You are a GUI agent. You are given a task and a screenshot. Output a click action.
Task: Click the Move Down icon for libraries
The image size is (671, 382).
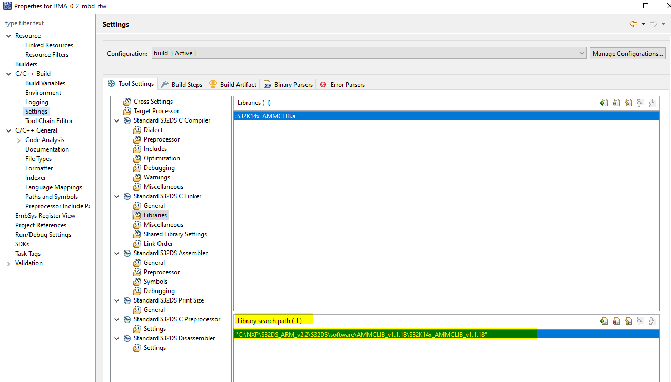point(653,102)
